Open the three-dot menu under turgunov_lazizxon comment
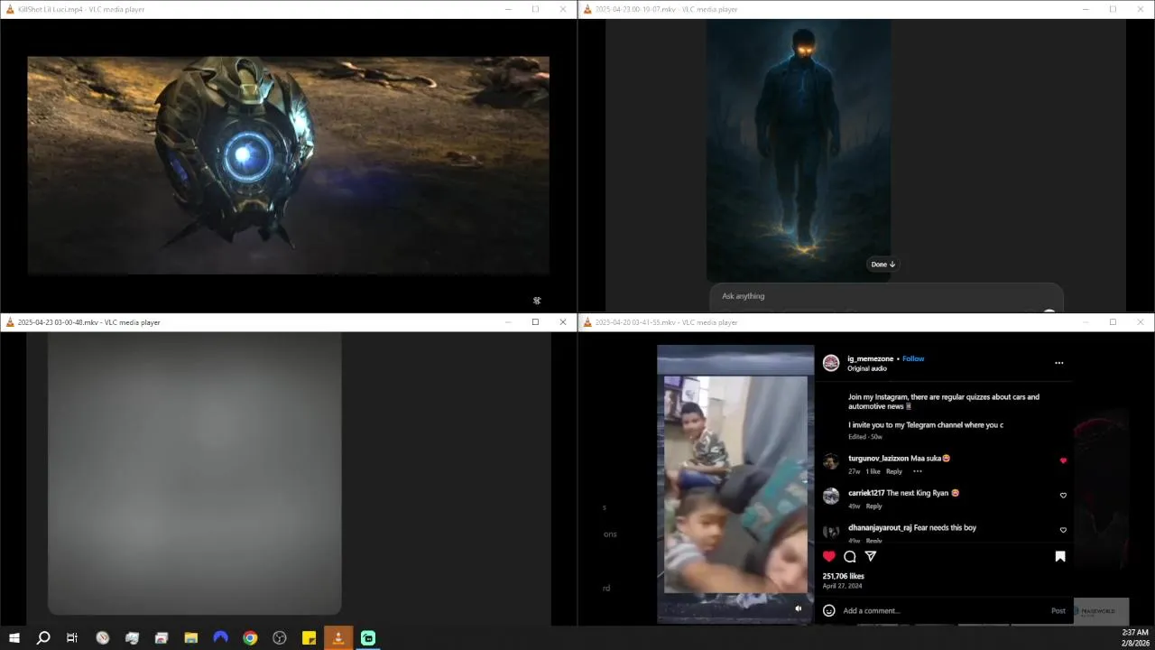 pyautogui.click(x=918, y=471)
